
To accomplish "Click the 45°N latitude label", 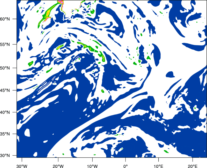I will 5,90.
